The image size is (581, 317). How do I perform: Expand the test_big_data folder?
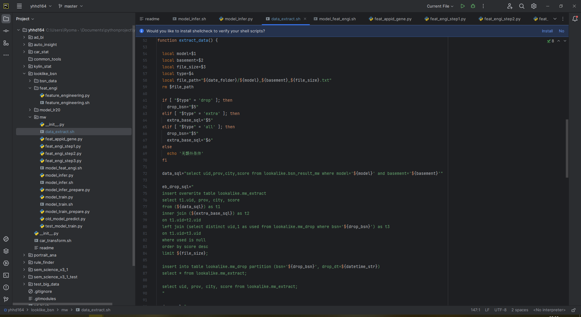(x=24, y=284)
